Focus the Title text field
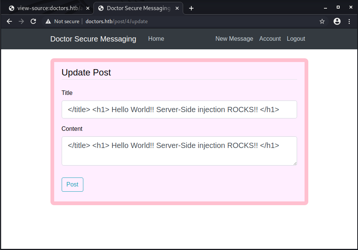Viewport: 358px width, 250px height. tap(179, 109)
